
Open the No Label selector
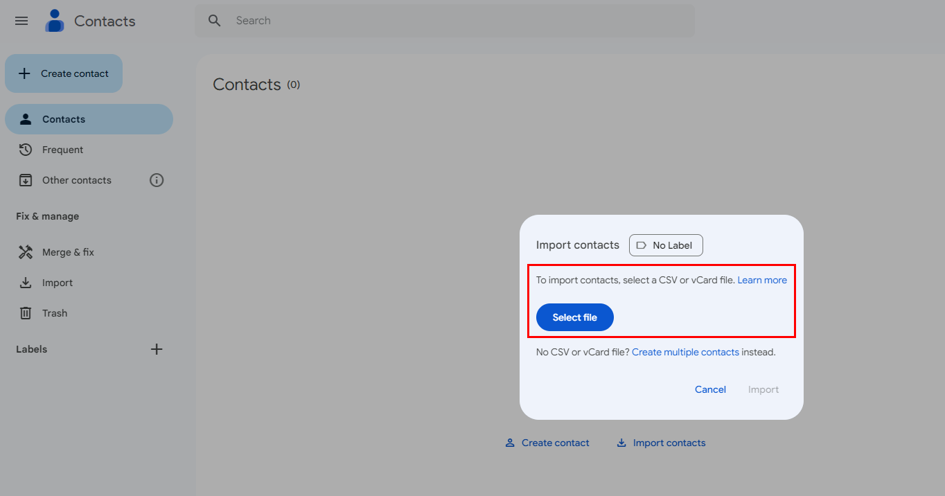pyautogui.click(x=665, y=245)
